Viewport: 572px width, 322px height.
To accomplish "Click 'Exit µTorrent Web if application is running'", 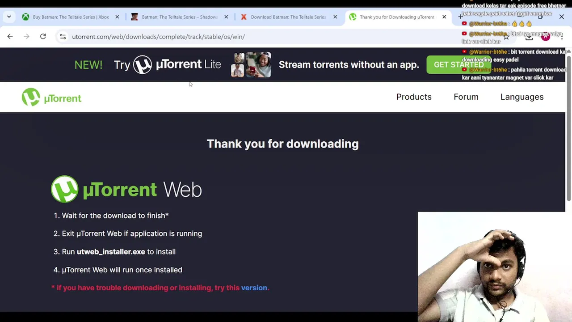I will (132, 233).
